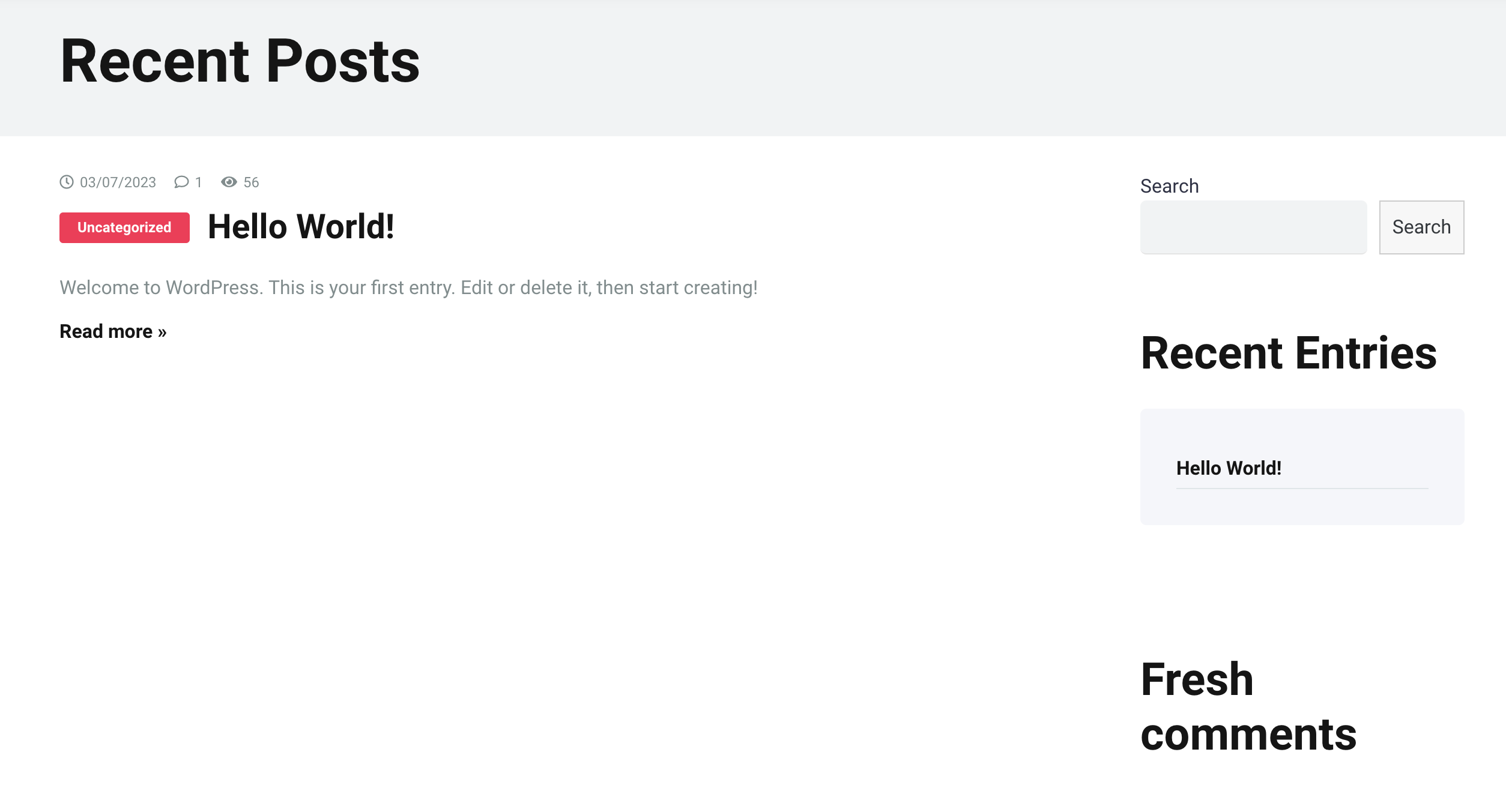1506x785 pixels.
Task: Open the Hello World! post title
Action: [x=301, y=227]
